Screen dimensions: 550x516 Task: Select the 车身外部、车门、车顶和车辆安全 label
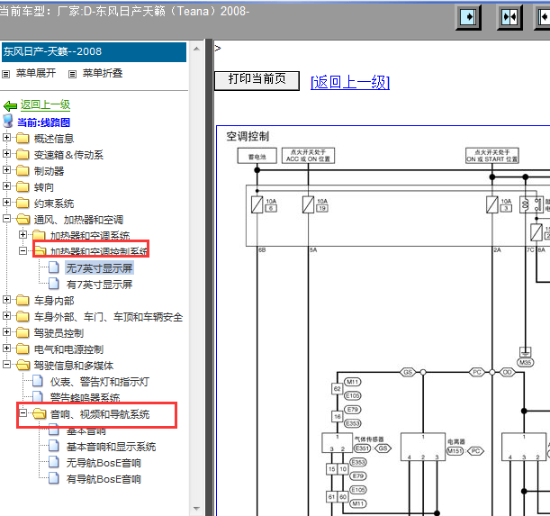tap(108, 317)
